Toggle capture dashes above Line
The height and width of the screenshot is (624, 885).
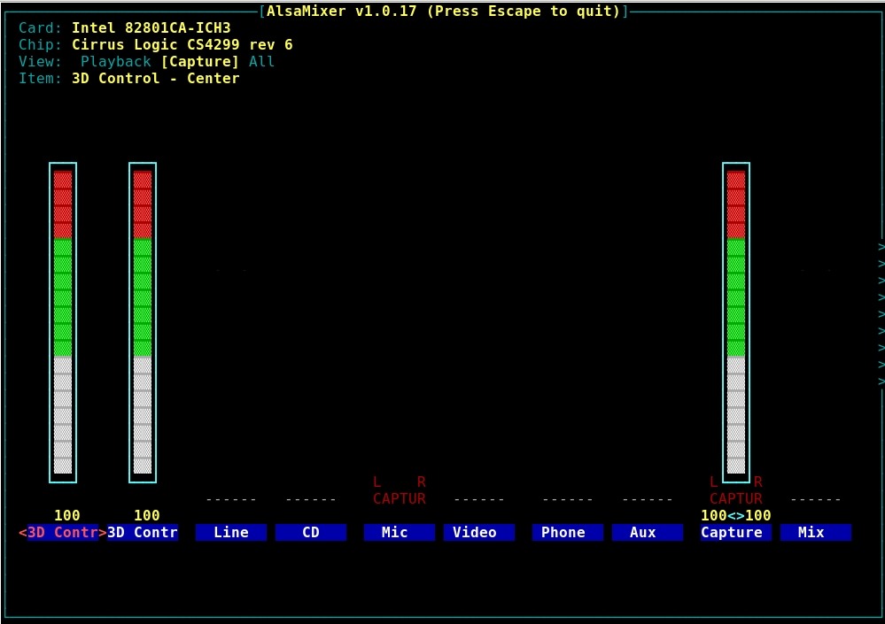(x=231, y=499)
